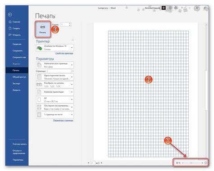This screenshot has width=214, height=171.
Task: Click the printer info icon
Action: click(x=73, y=40)
